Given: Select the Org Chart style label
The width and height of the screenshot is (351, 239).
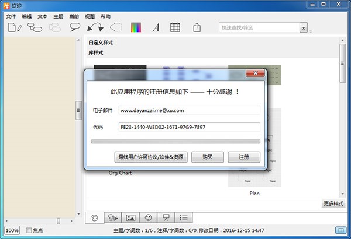Looking at the screenshot, I should [x=120, y=173].
